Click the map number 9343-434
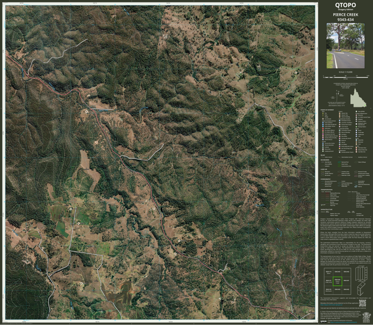373x325 pixels. point(345,20)
